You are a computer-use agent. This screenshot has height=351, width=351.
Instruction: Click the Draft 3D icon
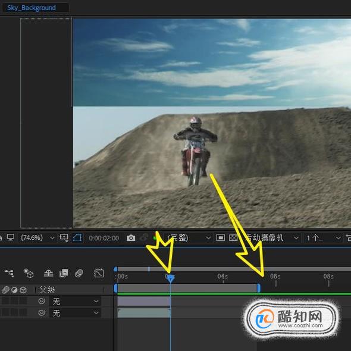pos(29,273)
